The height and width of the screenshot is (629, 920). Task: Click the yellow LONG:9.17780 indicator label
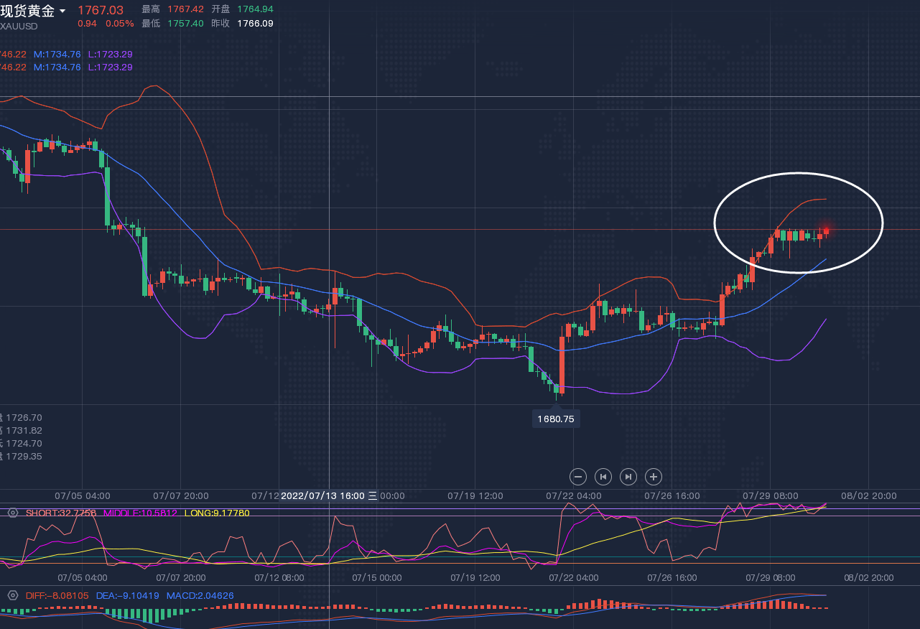pos(217,513)
